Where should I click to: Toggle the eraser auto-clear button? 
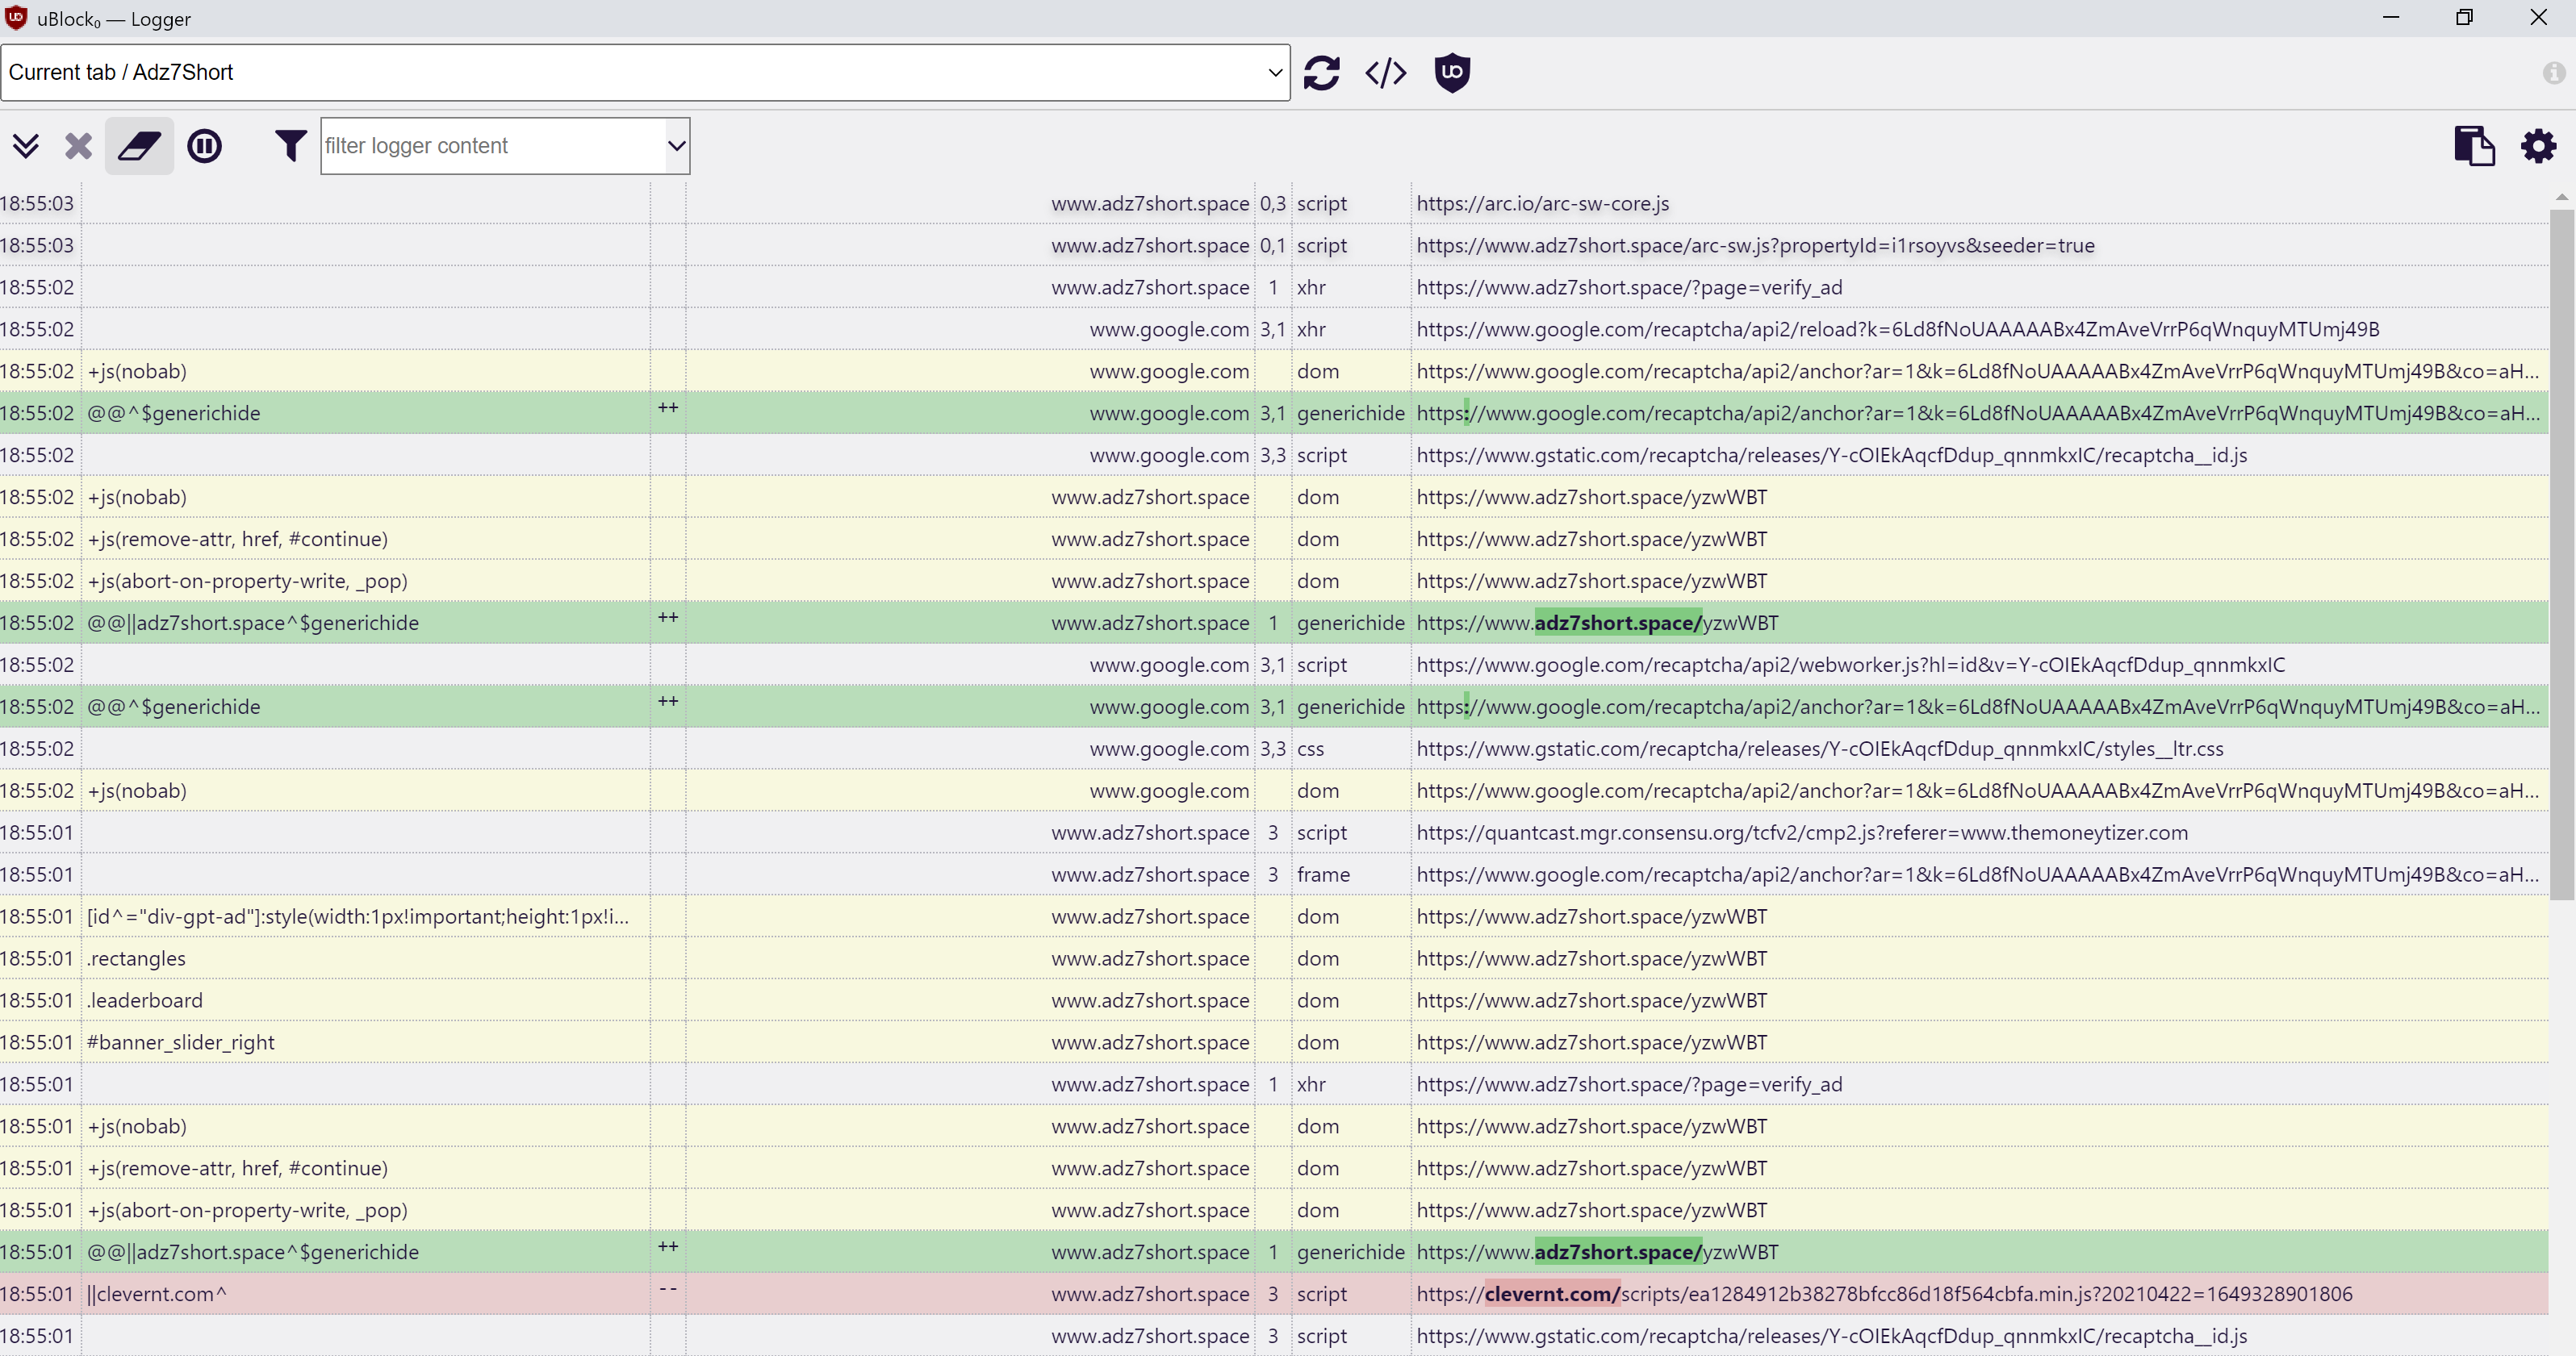point(139,146)
